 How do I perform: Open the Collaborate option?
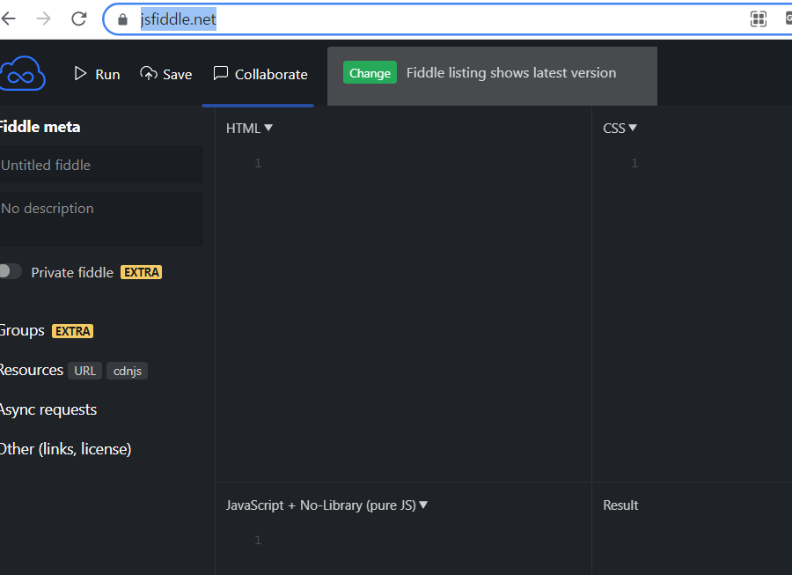[260, 74]
